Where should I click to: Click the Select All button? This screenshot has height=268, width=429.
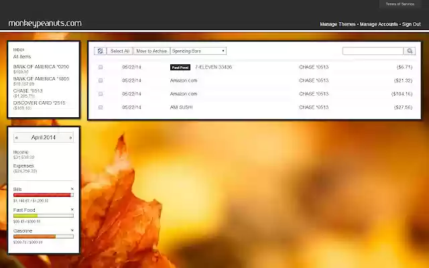click(119, 51)
